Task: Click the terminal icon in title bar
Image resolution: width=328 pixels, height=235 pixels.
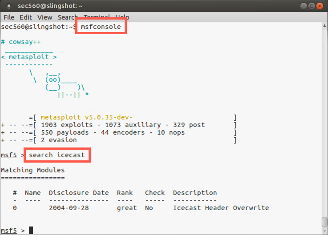Action: tap(9, 6)
